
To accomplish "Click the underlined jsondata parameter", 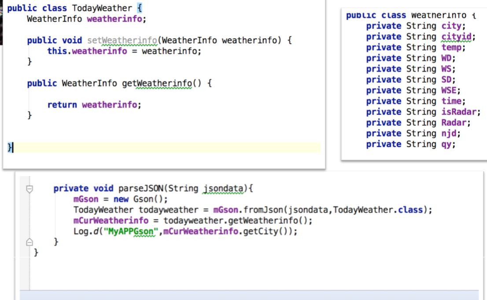I will coord(223,189).
